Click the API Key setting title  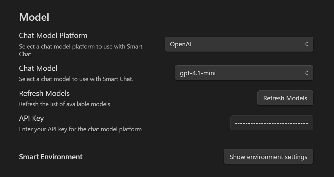(31, 118)
